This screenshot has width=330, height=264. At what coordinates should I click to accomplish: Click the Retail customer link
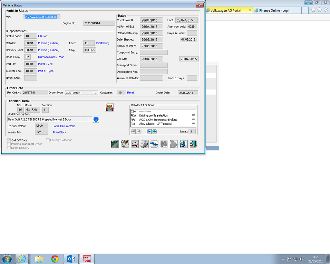(131, 93)
